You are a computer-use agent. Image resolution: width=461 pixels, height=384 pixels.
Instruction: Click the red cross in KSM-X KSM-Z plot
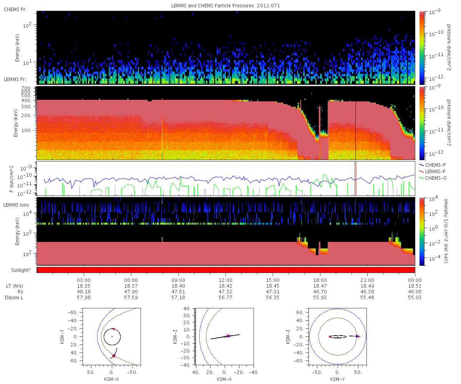coord(228,336)
